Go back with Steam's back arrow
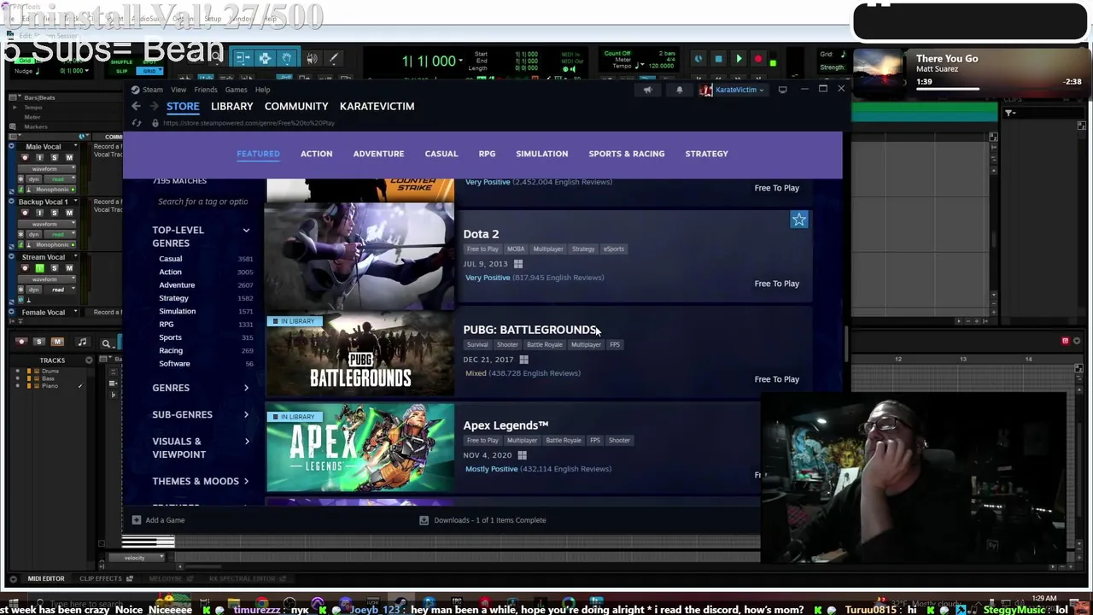The height and width of the screenshot is (615, 1093). click(x=136, y=106)
